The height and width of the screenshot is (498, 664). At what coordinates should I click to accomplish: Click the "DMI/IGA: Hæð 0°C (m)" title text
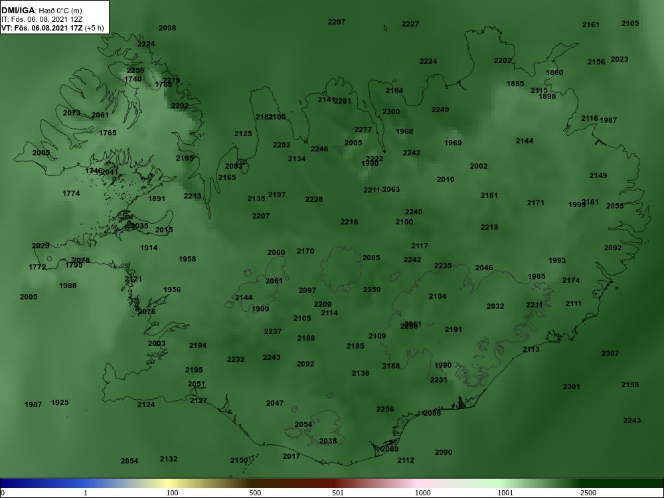tap(42, 11)
